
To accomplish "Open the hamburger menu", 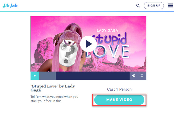I will click(x=171, y=5).
